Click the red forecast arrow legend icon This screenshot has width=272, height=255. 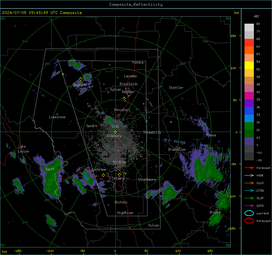(x=249, y=168)
